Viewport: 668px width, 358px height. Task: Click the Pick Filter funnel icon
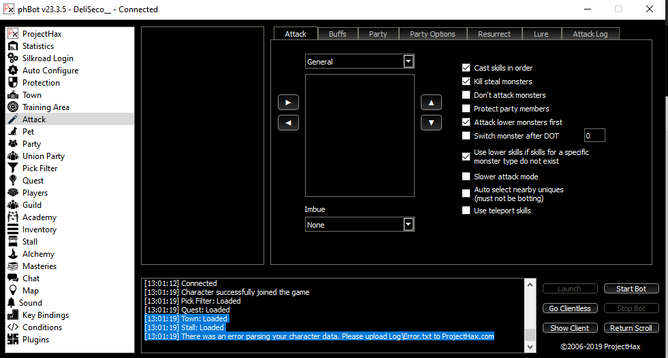[x=12, y=168]
